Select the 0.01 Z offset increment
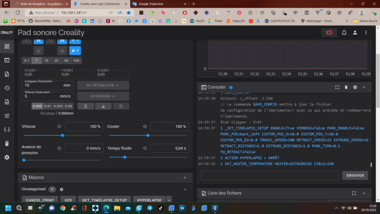 47,106
